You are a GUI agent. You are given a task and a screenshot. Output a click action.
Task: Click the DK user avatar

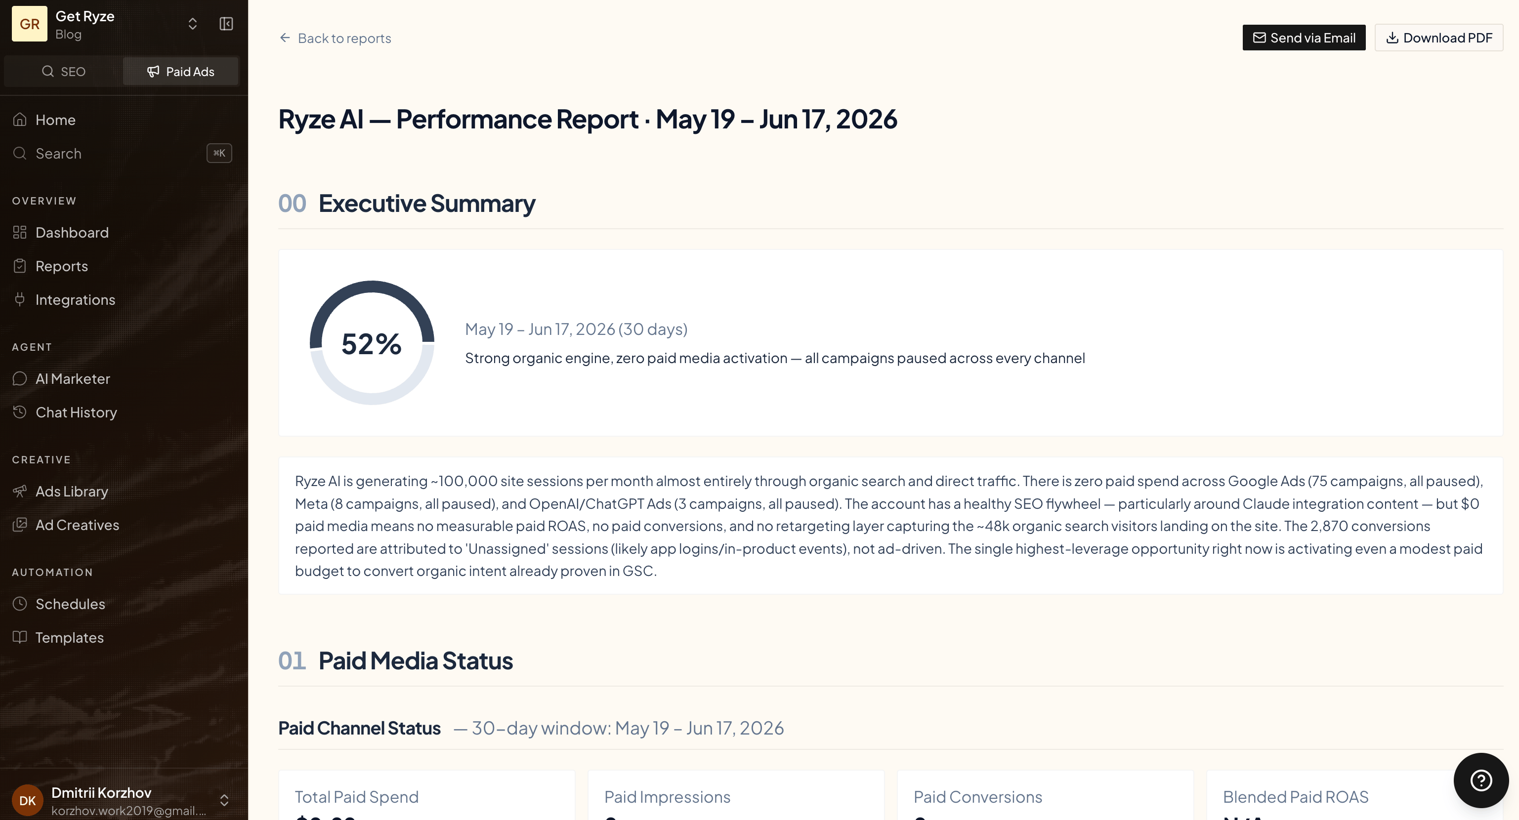pos(28,800)
